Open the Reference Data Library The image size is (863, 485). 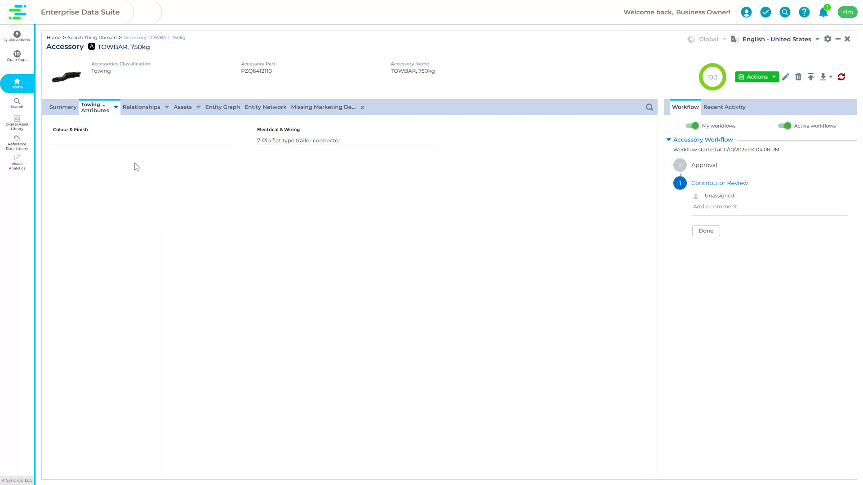coord(17,144)
